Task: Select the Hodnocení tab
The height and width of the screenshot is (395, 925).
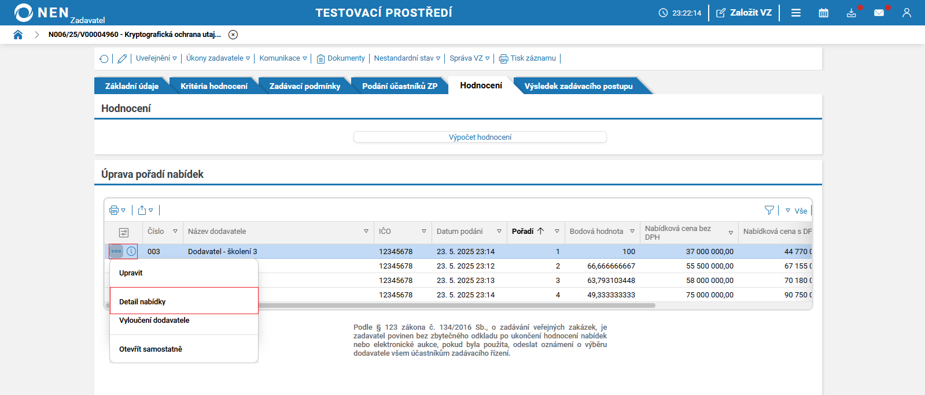Action: coord(481,85)
